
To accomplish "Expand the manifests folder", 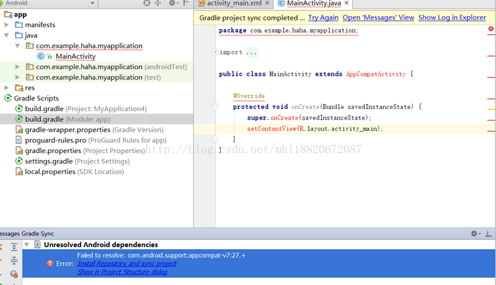I will 7,25.
